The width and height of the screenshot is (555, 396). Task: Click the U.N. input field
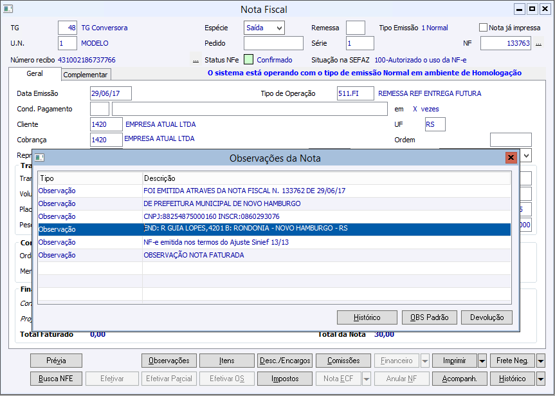[68, 43]
